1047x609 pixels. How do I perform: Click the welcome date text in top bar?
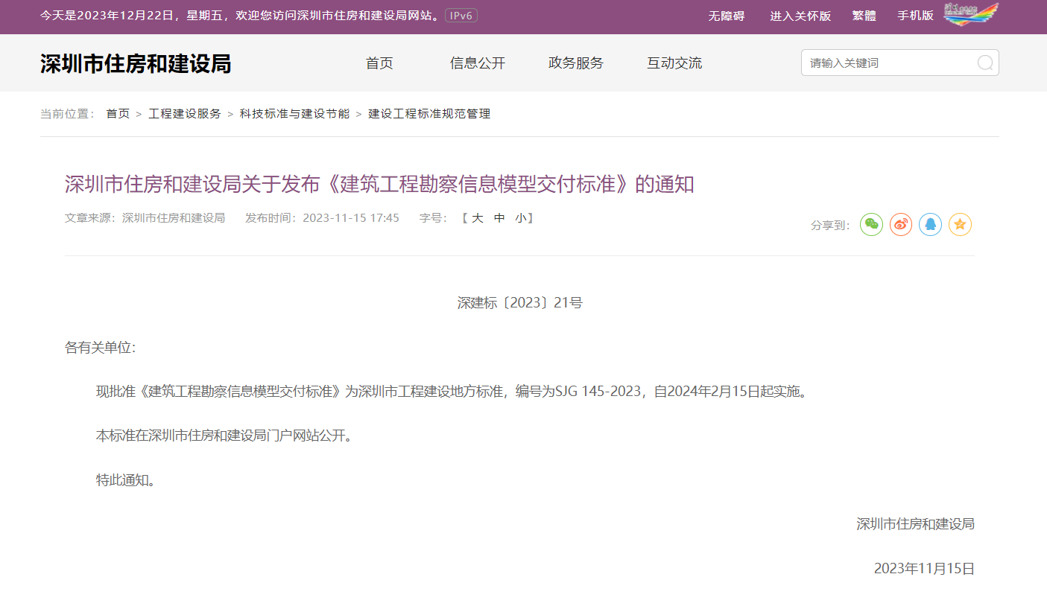(240, 16)
